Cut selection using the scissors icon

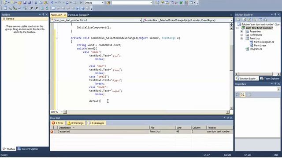point(36,3)
